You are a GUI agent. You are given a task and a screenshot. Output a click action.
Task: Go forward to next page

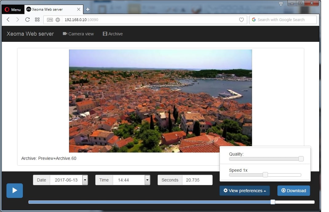18,20
